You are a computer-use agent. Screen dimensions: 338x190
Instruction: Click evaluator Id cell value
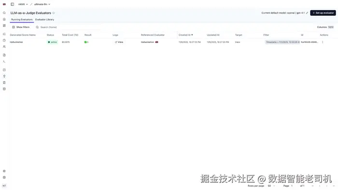(310, 42)
